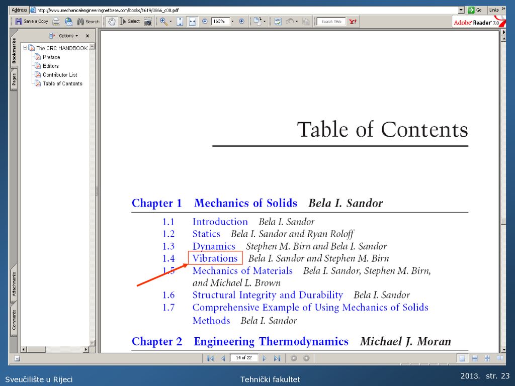This screenshot has width=515, height=386.
Task: Click the Copy pages icon
Action: click(306, 22)
